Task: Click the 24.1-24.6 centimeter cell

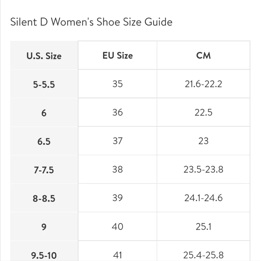Action: pyautogui.click(x=203, y=198)
